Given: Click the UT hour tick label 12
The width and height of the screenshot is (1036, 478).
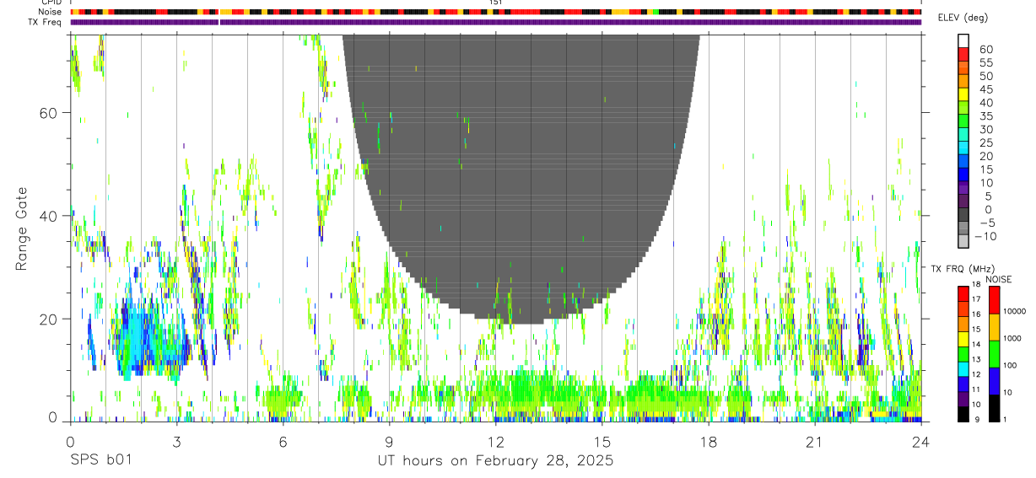Looking at the screenshot, I should pyautogui.click(x=495, y=441).
